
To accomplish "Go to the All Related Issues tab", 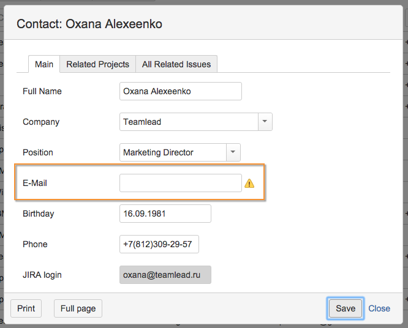I will 176,64.
